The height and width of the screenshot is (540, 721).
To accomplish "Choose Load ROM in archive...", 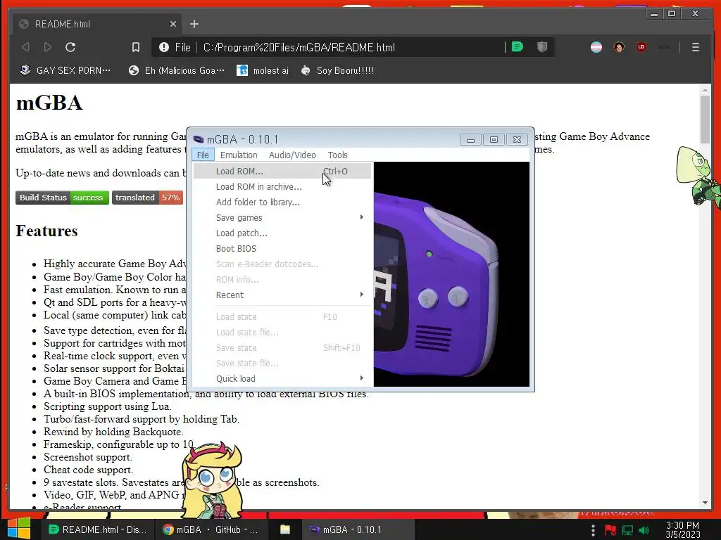I will pos(282,187).
